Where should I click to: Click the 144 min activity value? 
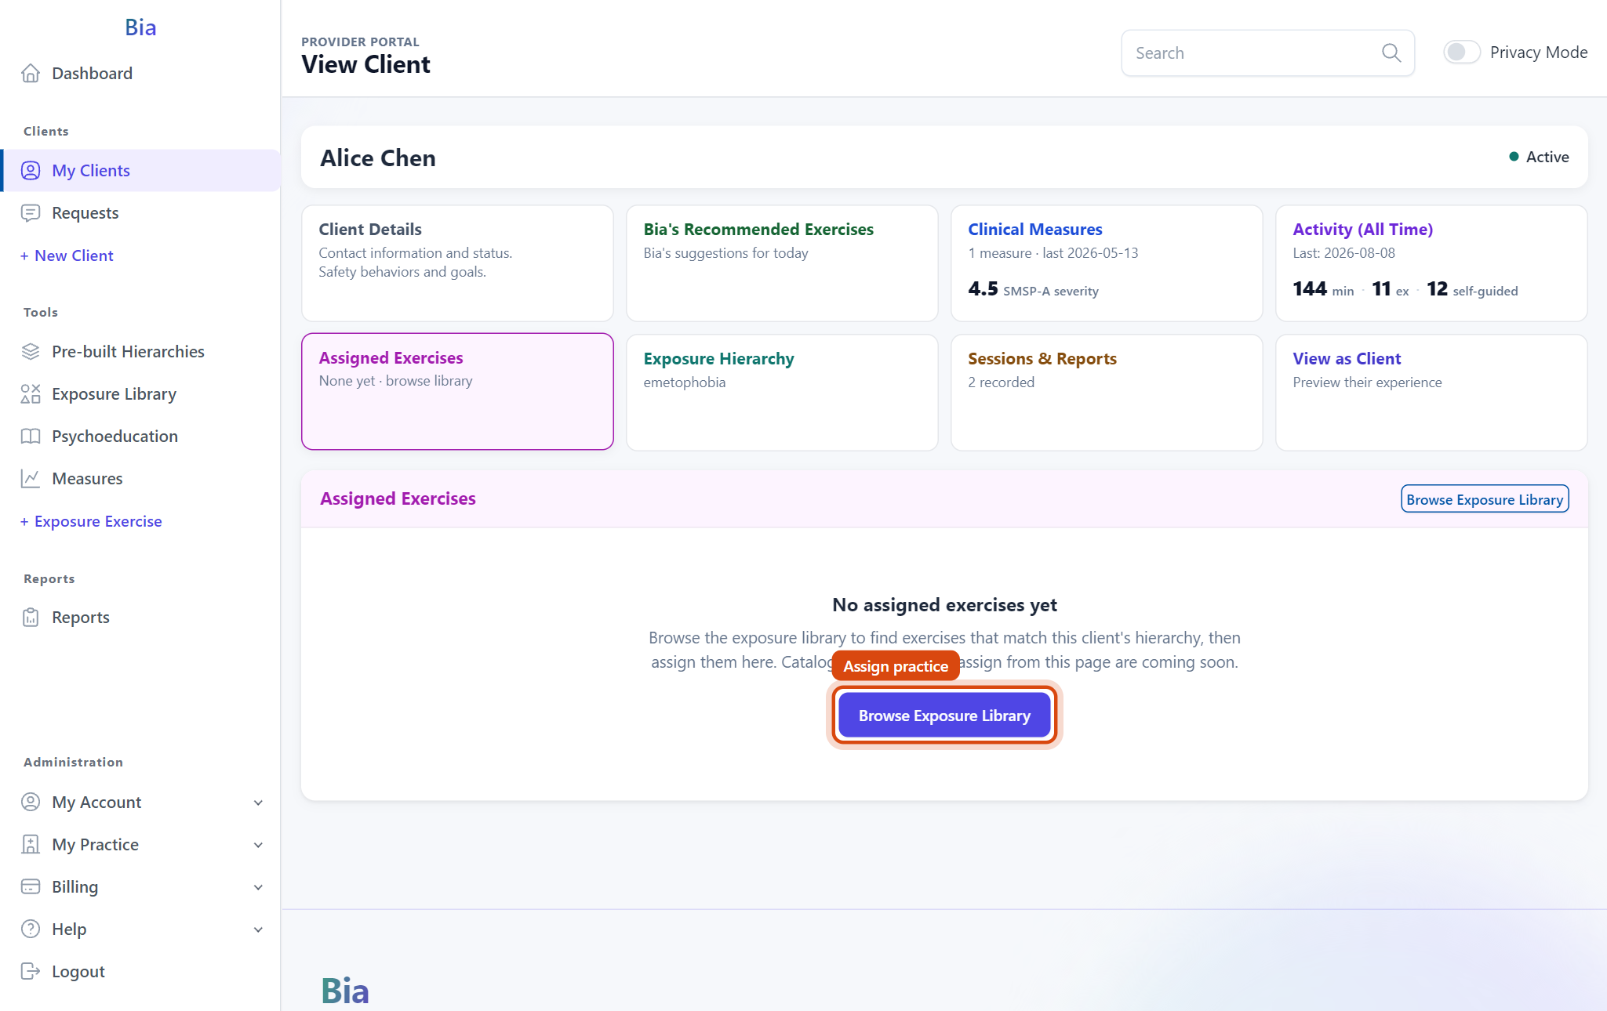pos(1323,289)
